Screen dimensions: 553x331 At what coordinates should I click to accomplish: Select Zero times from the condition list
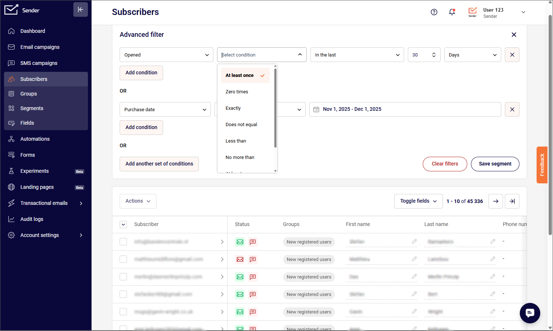(237, 91)
